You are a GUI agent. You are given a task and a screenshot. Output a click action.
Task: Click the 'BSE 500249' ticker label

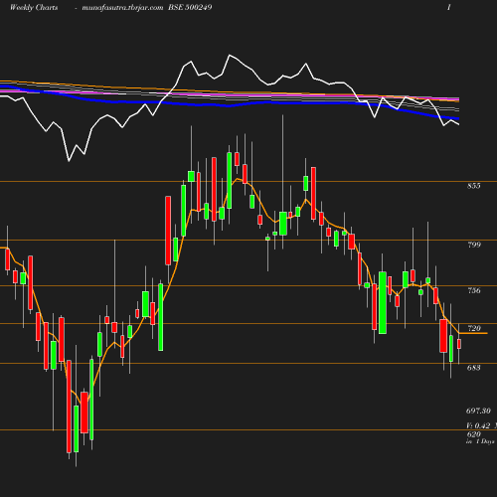click(x=190, y=7)
